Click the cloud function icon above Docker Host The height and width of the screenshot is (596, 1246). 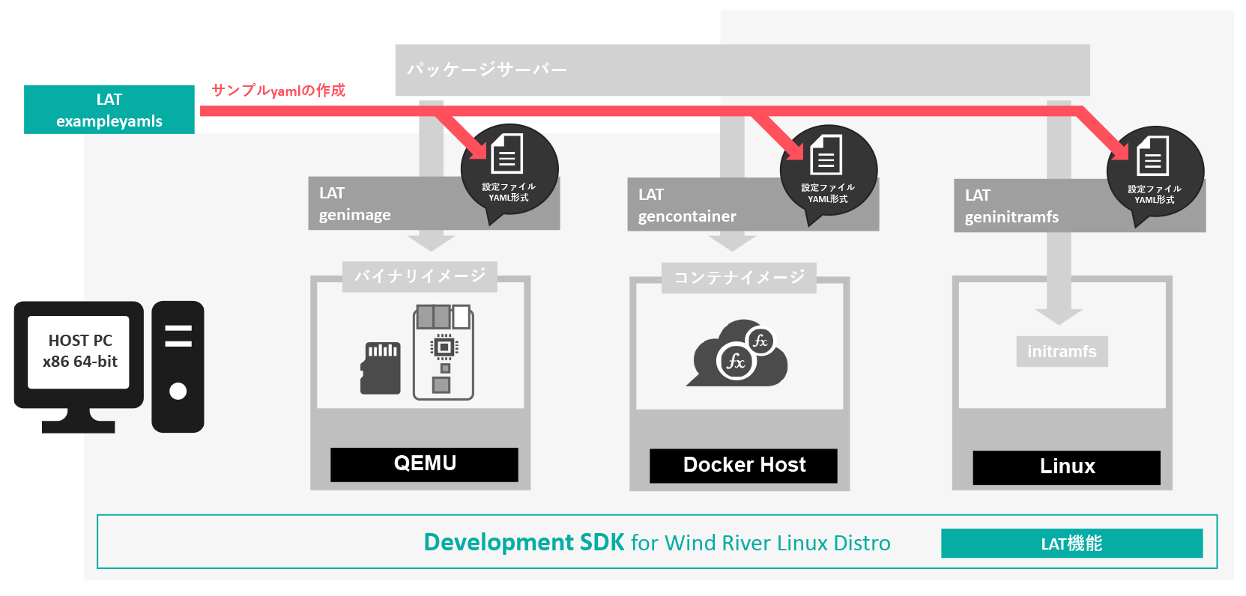pos(738,353)
